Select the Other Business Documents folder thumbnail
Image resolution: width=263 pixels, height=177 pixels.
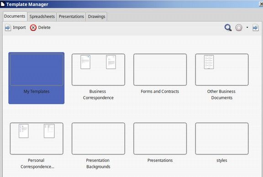(x=222, y=69)
